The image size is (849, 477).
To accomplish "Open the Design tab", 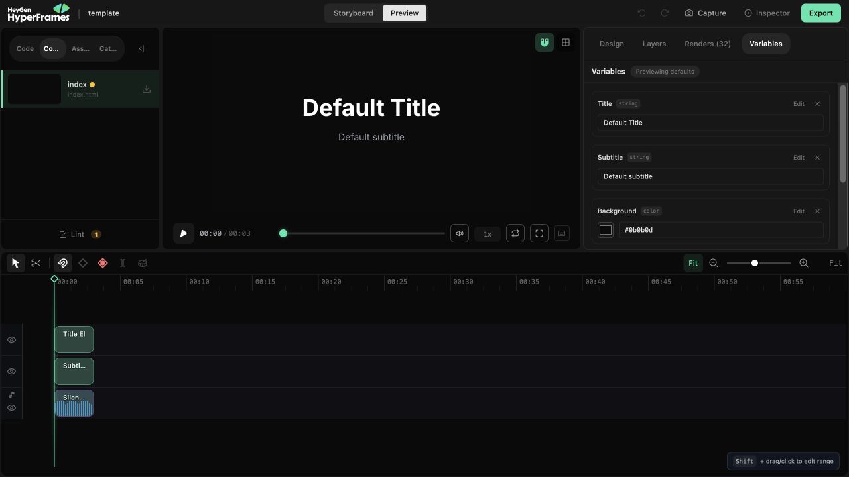I will tap(612, 44).
